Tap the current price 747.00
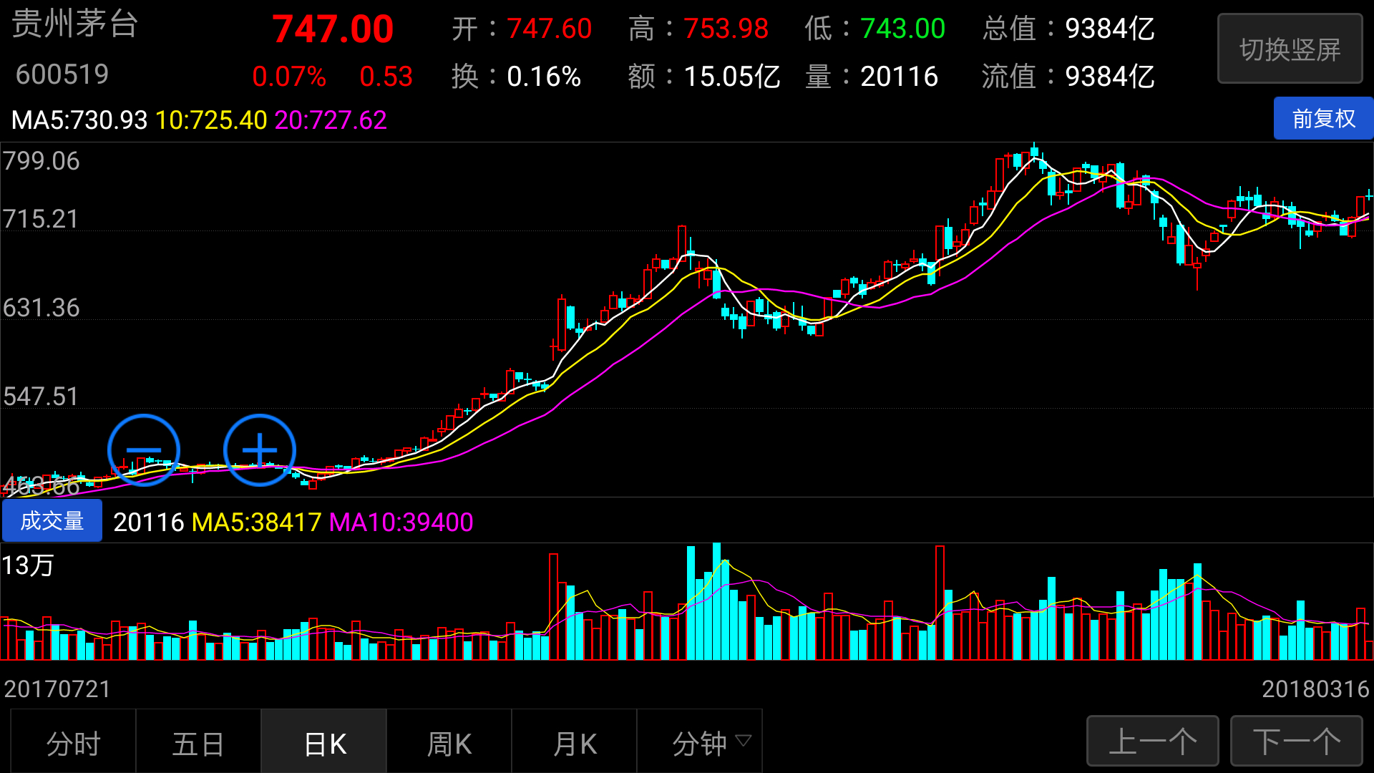 pyautogui.click(x=333, y=30)
